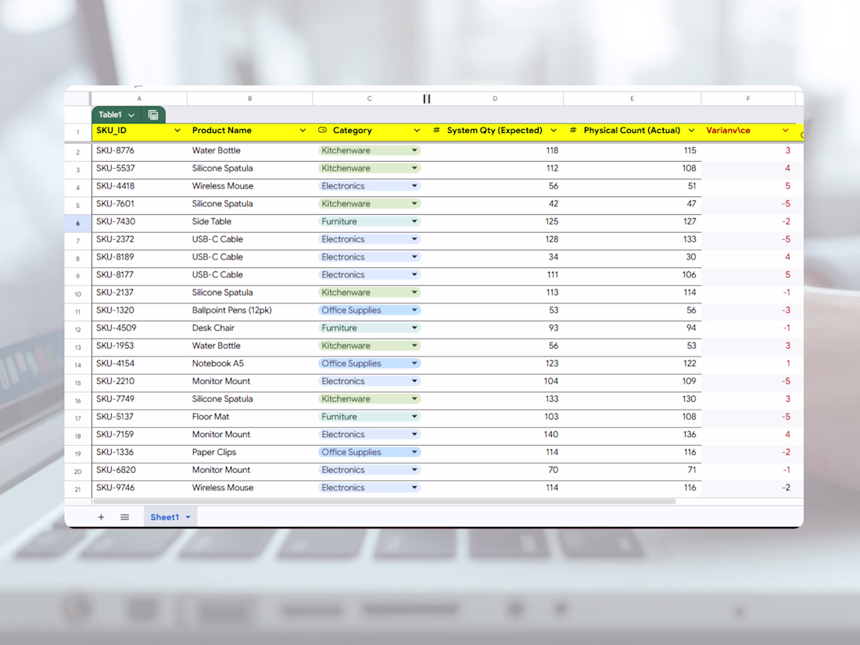Select System Qty value 140 for SKU-7159

(x=495, y=435)
